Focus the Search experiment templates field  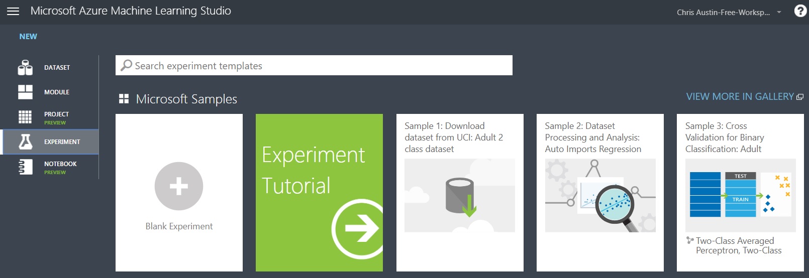point(314,65)
